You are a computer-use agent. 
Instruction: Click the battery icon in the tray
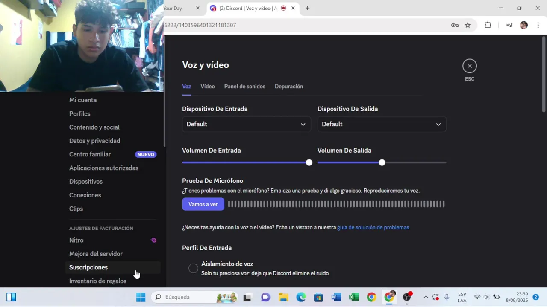click(x=497, y=297)
